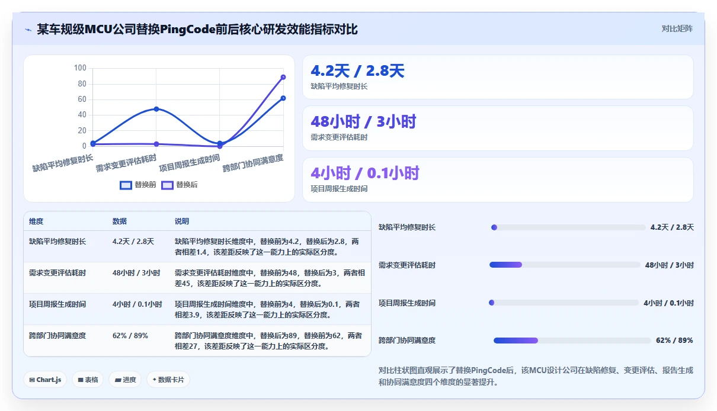717x411 pixels.
Task: Click the 需求变更评估耗时 caption under second card
Action: pos(339,137)
